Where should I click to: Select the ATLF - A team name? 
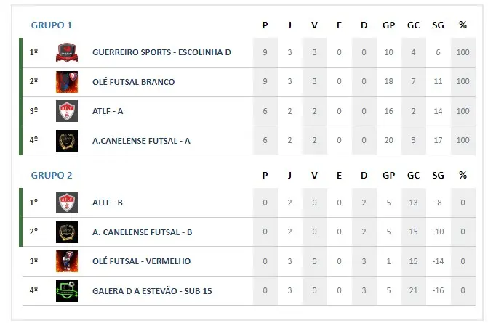click(108, 111)
